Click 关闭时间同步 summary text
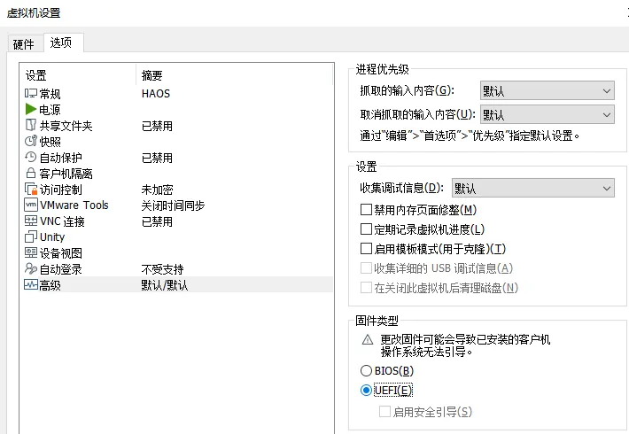The height and width of the screenshot is (434, 629). (173, 205)
